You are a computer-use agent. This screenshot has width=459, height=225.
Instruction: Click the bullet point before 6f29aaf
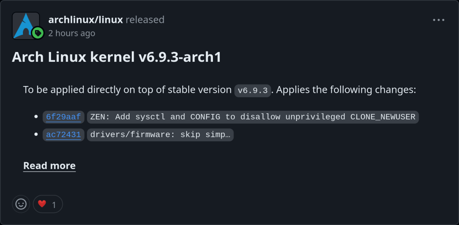click(x=36, y=117)
